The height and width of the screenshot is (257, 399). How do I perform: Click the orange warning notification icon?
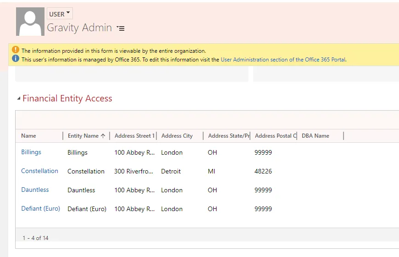(x=16, y=50)
